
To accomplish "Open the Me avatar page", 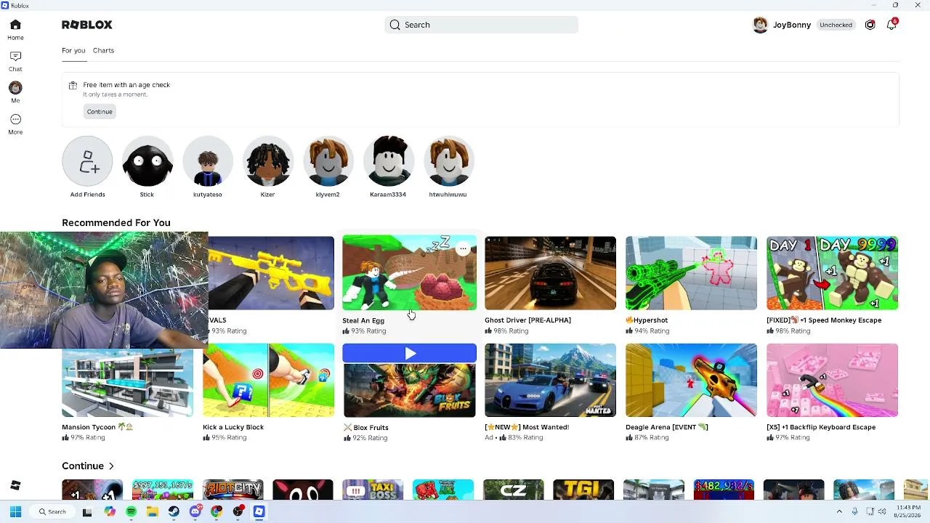I will (x=15, y=92).
